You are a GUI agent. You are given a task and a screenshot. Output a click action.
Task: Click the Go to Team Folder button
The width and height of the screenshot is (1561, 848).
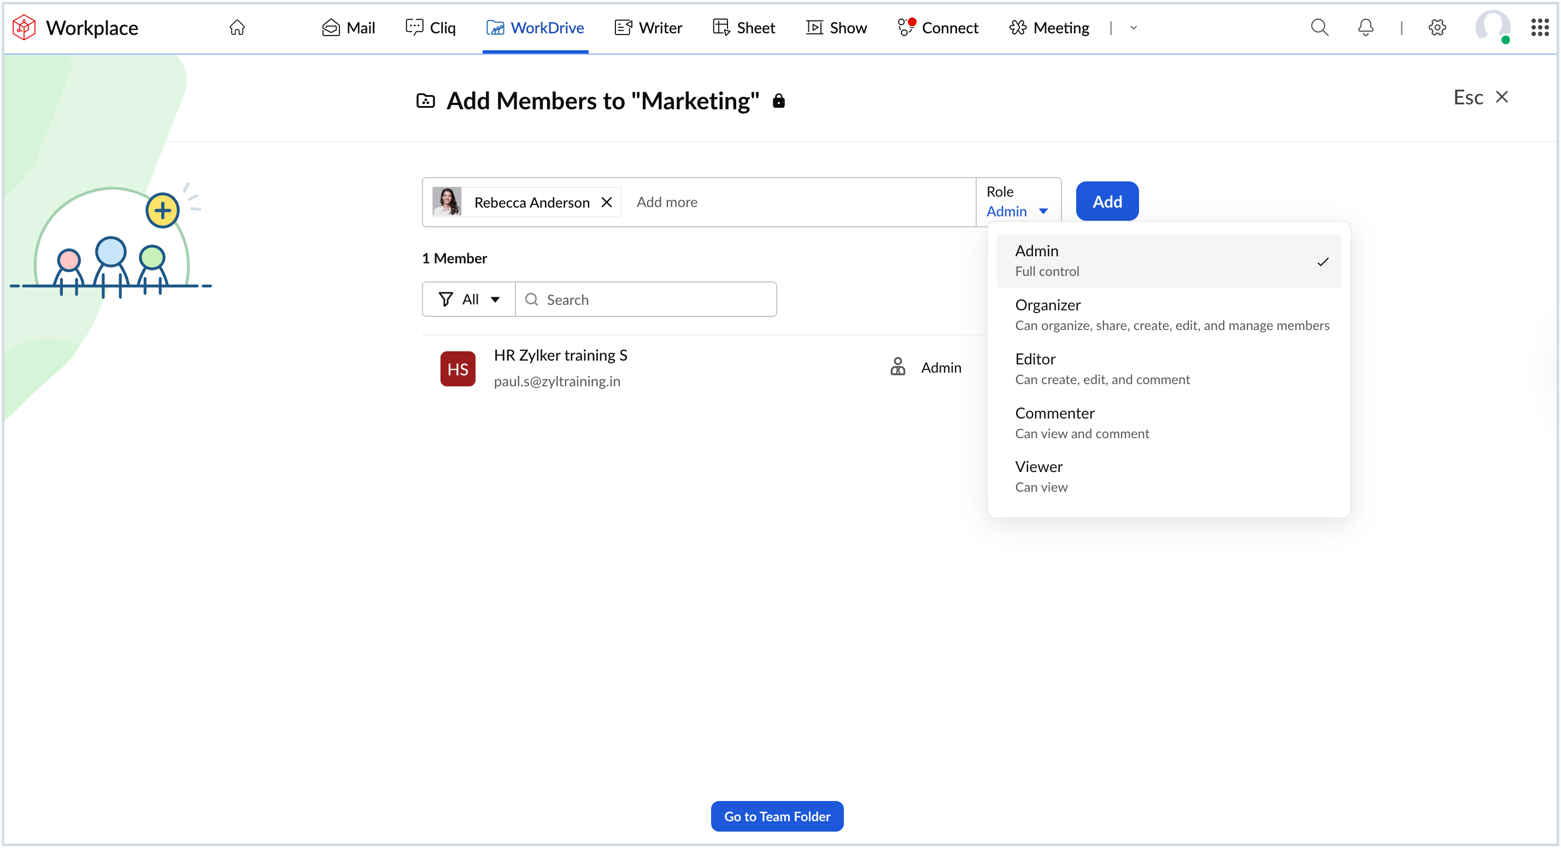(777, 816)
